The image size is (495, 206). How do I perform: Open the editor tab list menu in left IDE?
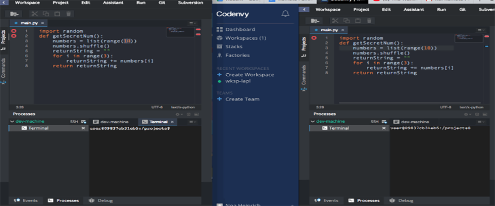coord(192,23)
